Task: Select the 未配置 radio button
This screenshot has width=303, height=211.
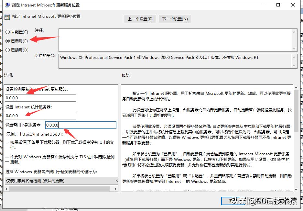Action: (x=8, y=32)
